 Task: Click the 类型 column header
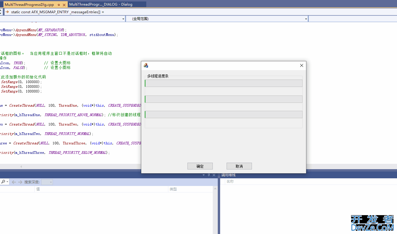[191, 189]
